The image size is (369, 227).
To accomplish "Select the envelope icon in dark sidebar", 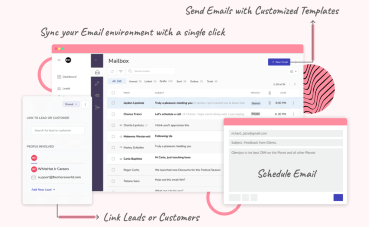I will click(x=97, y=95).
